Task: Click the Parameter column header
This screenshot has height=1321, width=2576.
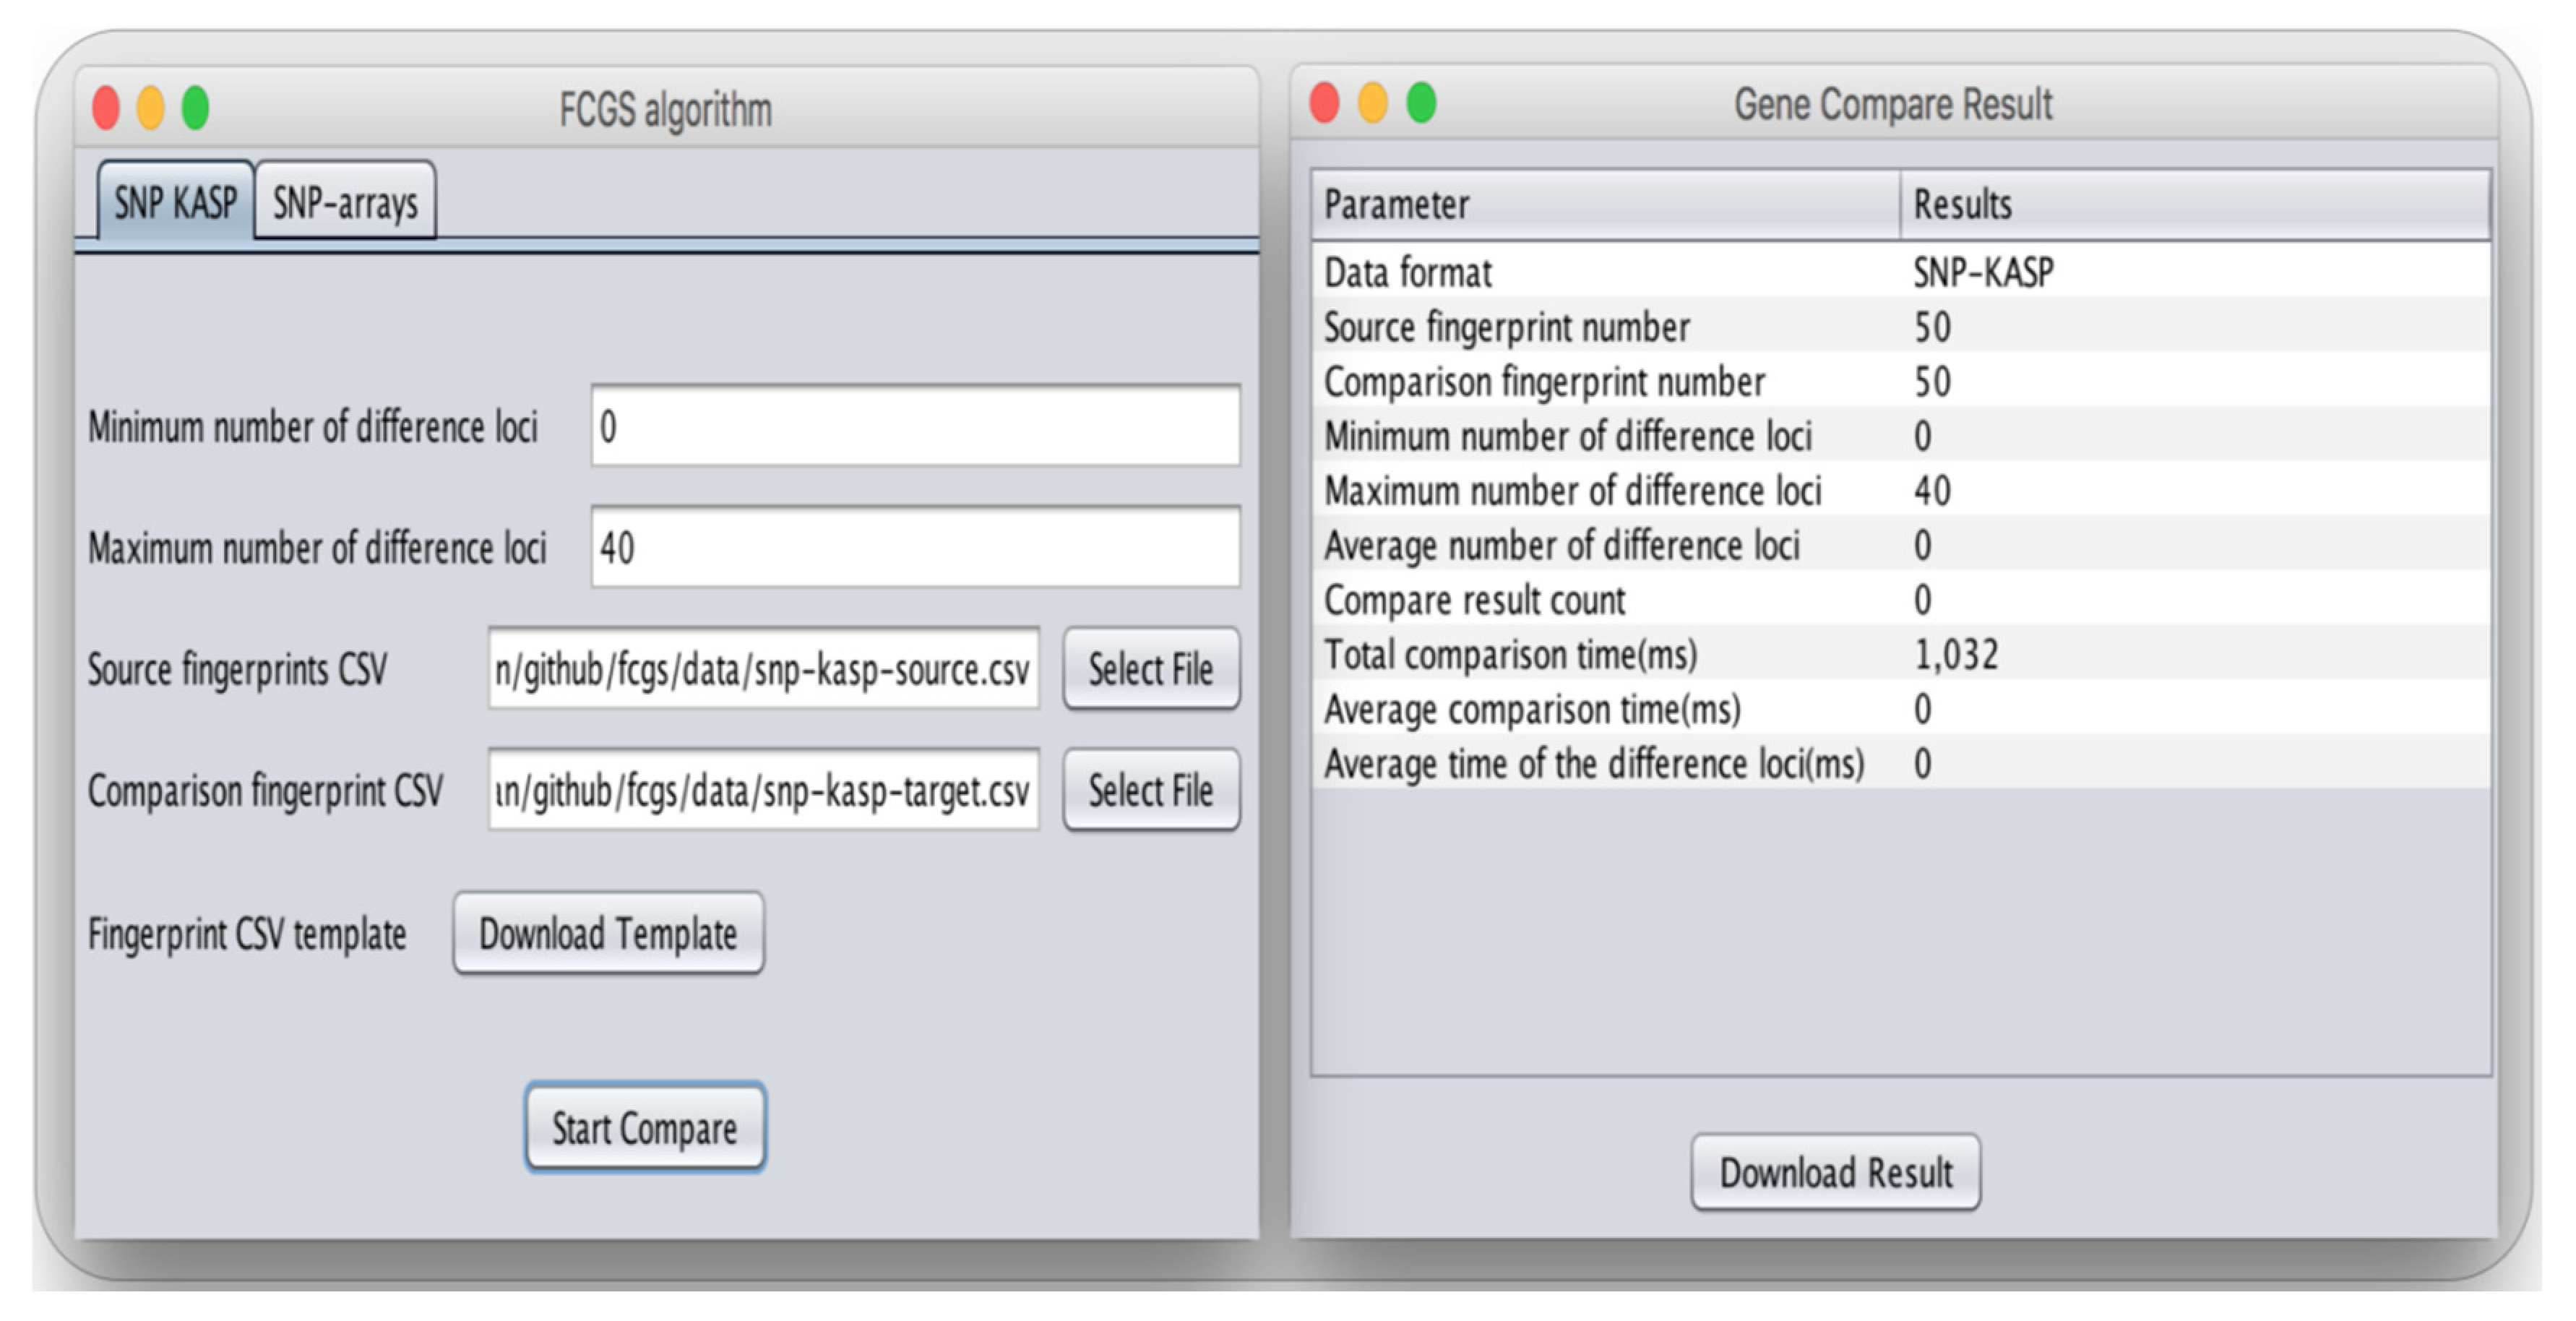Action: coord(1604,205)
